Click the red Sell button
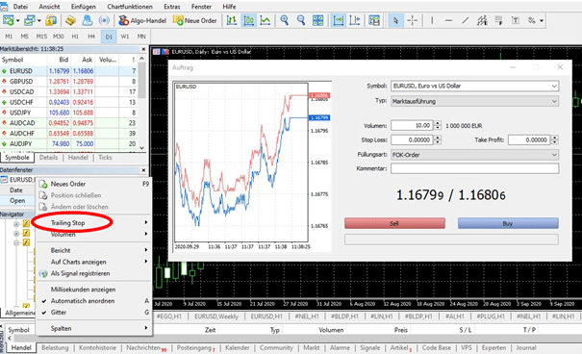 394,223
